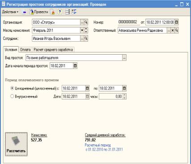Clear the Ответственный field with X button
Viewport: 191px width, 164px height.
coord(173,30)
